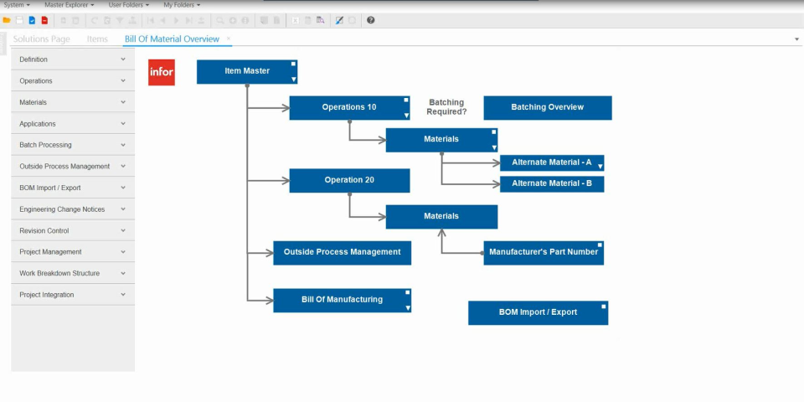
Task: Click the blue pencil edit toolbar icon
Action: tap(339, 20)
